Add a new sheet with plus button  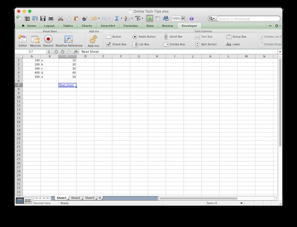100,198
